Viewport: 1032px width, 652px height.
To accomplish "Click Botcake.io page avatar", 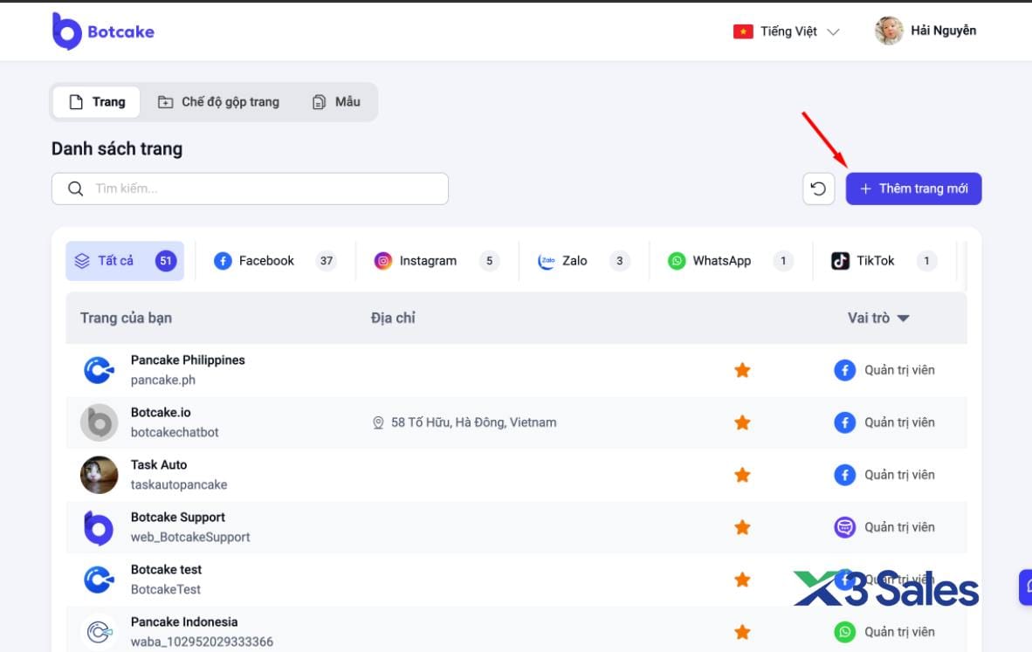I will point(99,422).
